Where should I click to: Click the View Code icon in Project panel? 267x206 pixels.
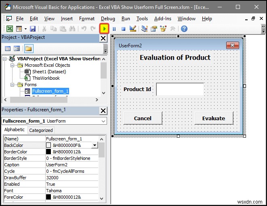(8, 49)
